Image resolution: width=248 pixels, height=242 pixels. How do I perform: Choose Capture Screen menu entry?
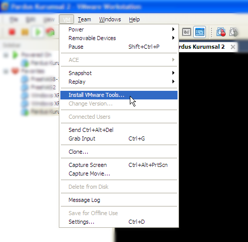click(119, 165)
